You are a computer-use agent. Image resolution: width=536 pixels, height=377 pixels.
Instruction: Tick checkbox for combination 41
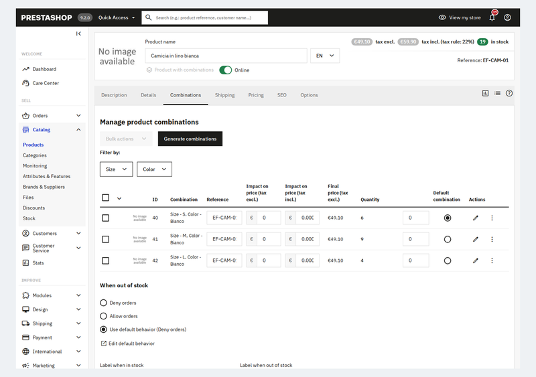106,239
